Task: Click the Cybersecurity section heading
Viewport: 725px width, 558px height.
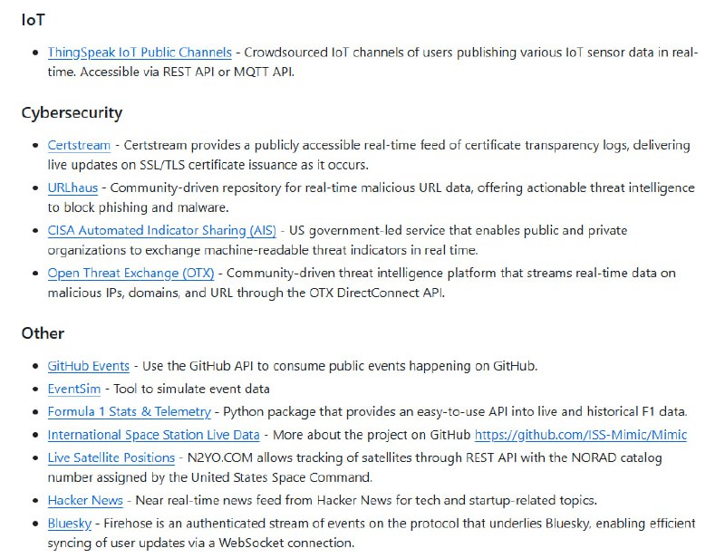Action: (x=72, y=113)
